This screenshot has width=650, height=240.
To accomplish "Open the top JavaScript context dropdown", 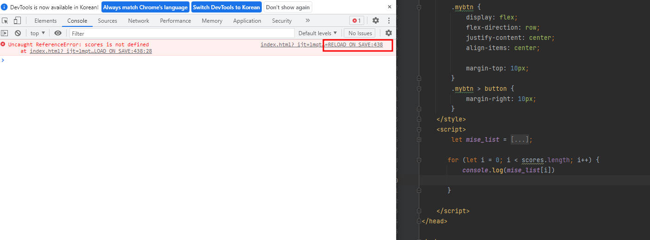I will 38,33.
